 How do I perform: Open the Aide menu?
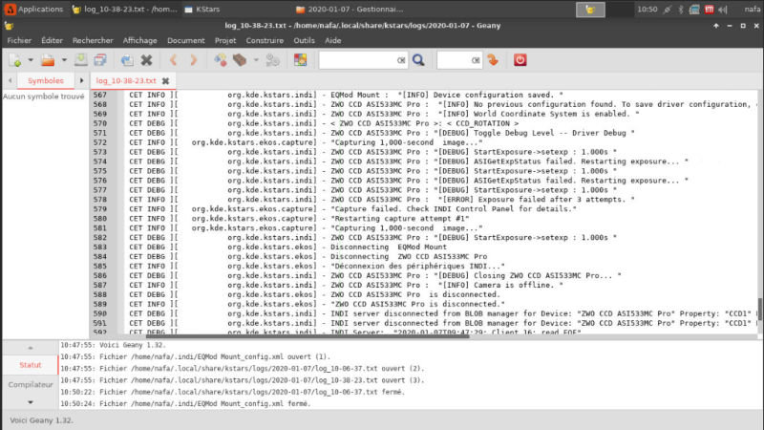[332, 40]
